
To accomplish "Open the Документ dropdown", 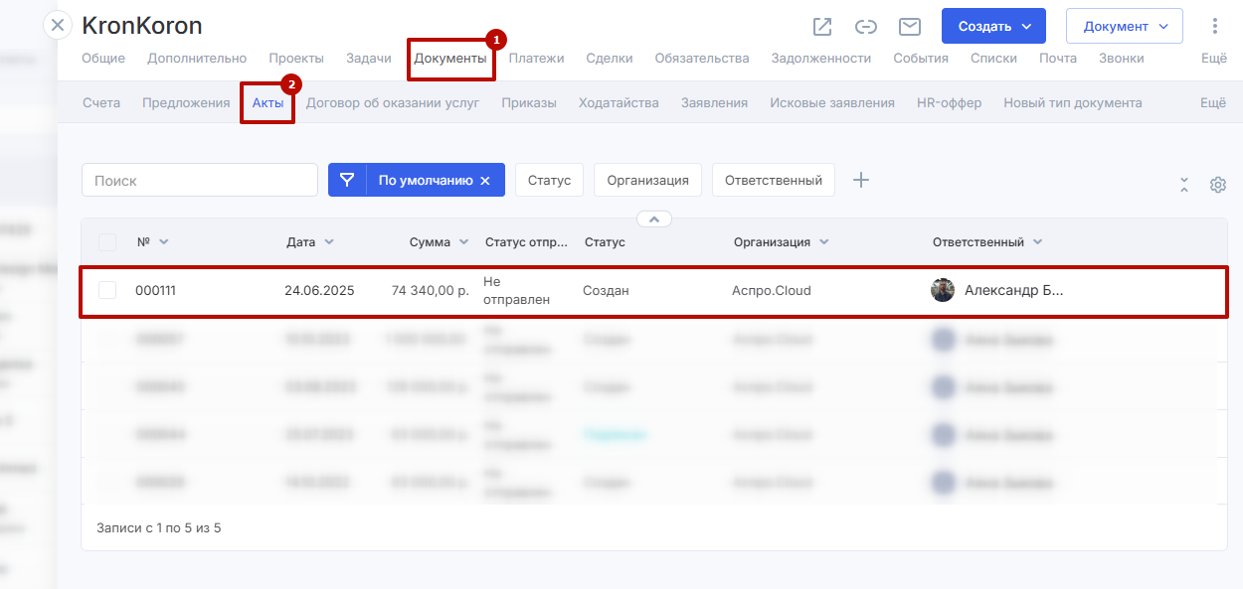I will pos(1124,27).
